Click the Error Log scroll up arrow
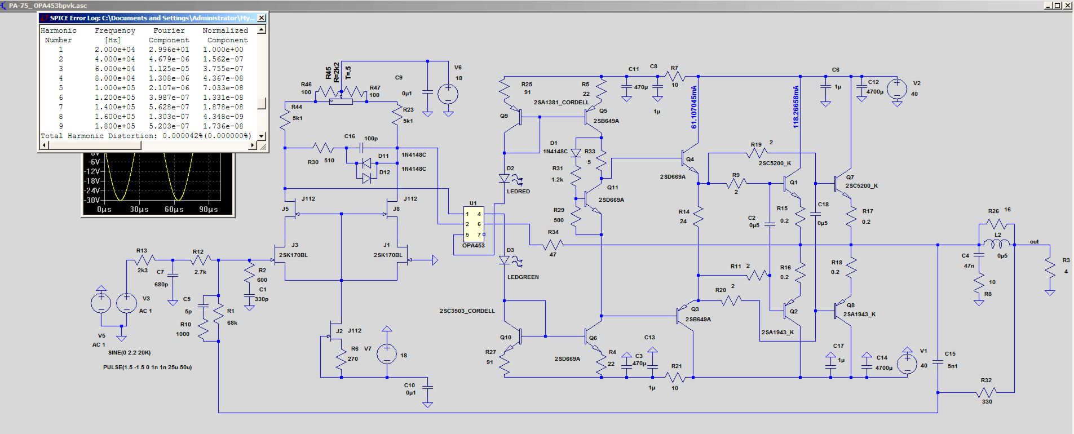Screen dimensions: 1074x434 pyautogui.click(x=261, y=30)
